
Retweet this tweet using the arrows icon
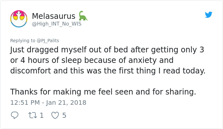click(33, 115)
